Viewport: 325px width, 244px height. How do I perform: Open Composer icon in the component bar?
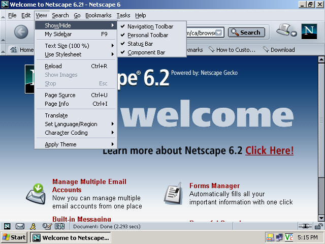tap(47, 226)
